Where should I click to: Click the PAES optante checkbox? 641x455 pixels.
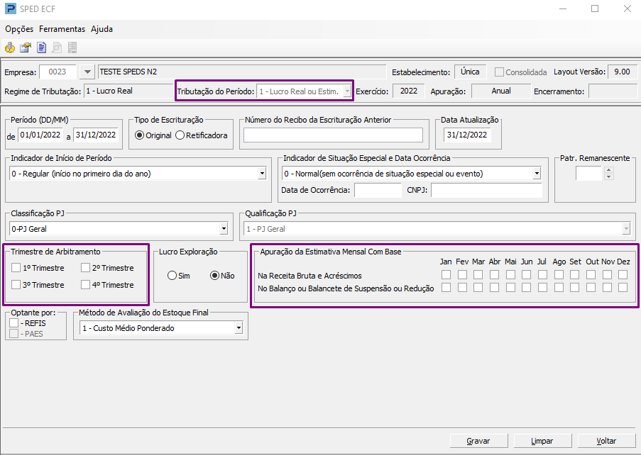coord(14,333)
